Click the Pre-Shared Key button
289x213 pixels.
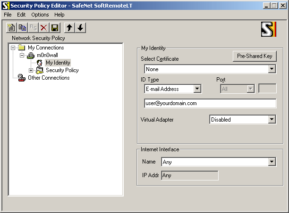point(255,56)
